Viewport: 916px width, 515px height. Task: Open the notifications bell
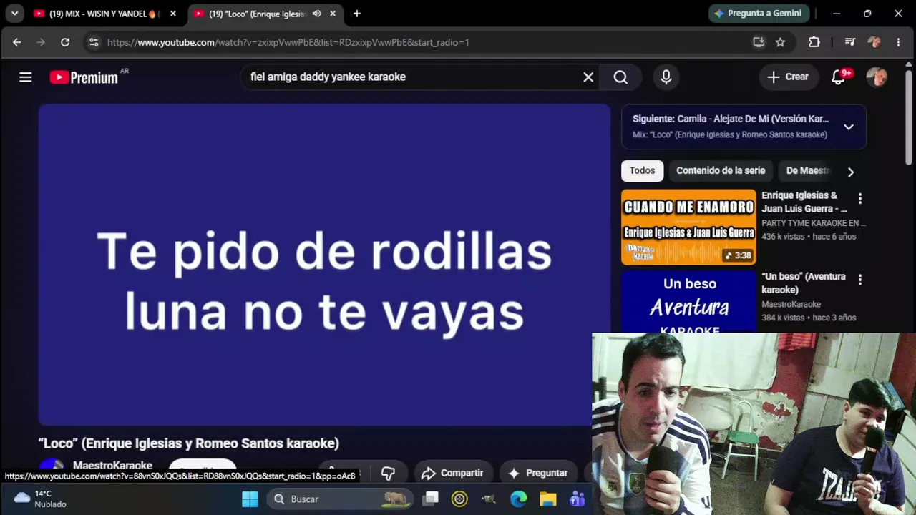839,77
